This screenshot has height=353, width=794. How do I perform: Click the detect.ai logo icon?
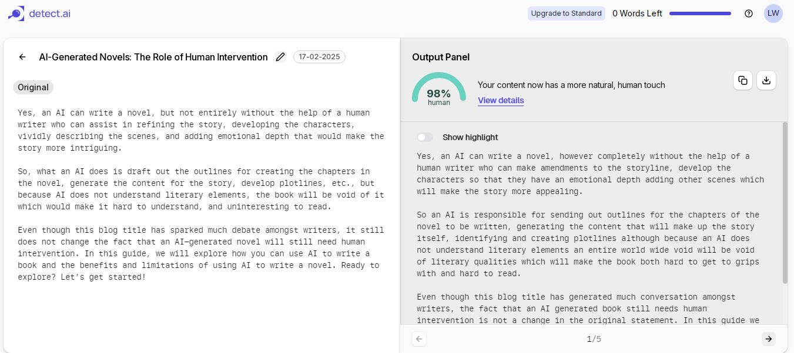click(16, 13)
